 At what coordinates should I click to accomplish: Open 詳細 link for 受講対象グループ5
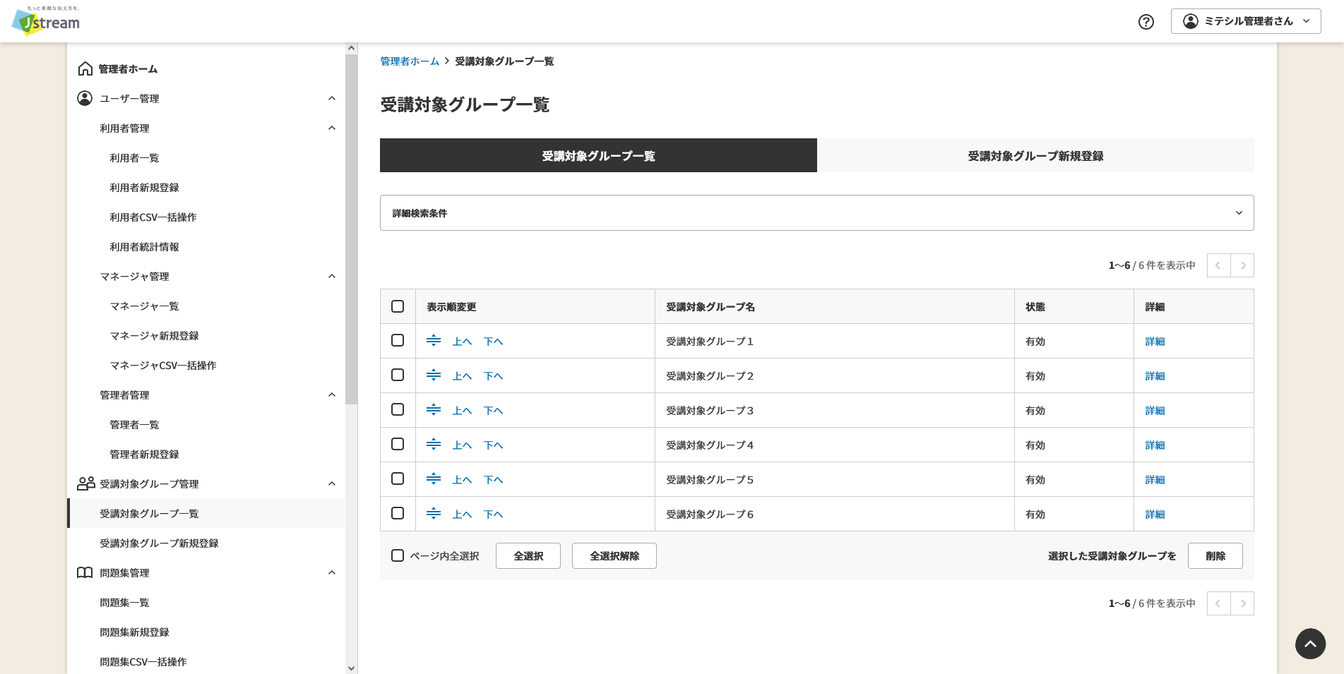(1155, 480)
